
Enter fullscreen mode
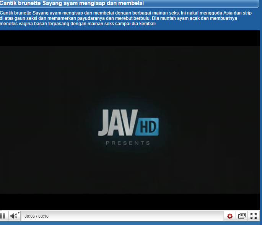[x=253, y=216]
